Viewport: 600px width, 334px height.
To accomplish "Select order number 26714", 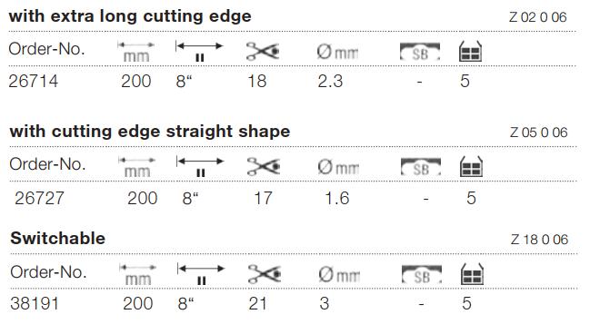I will (x=34, y=81).
